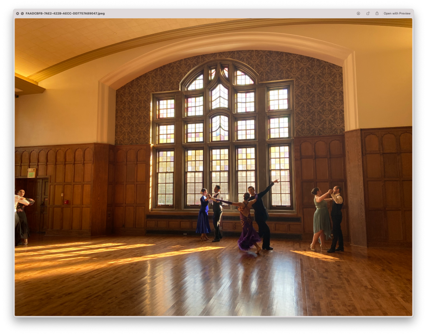Click the man's raised outstretched hand

point(276,181)
